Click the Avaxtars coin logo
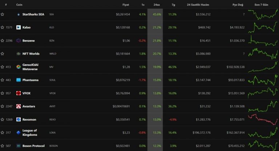The image size is (279, 151). click(x=19, y=106)
